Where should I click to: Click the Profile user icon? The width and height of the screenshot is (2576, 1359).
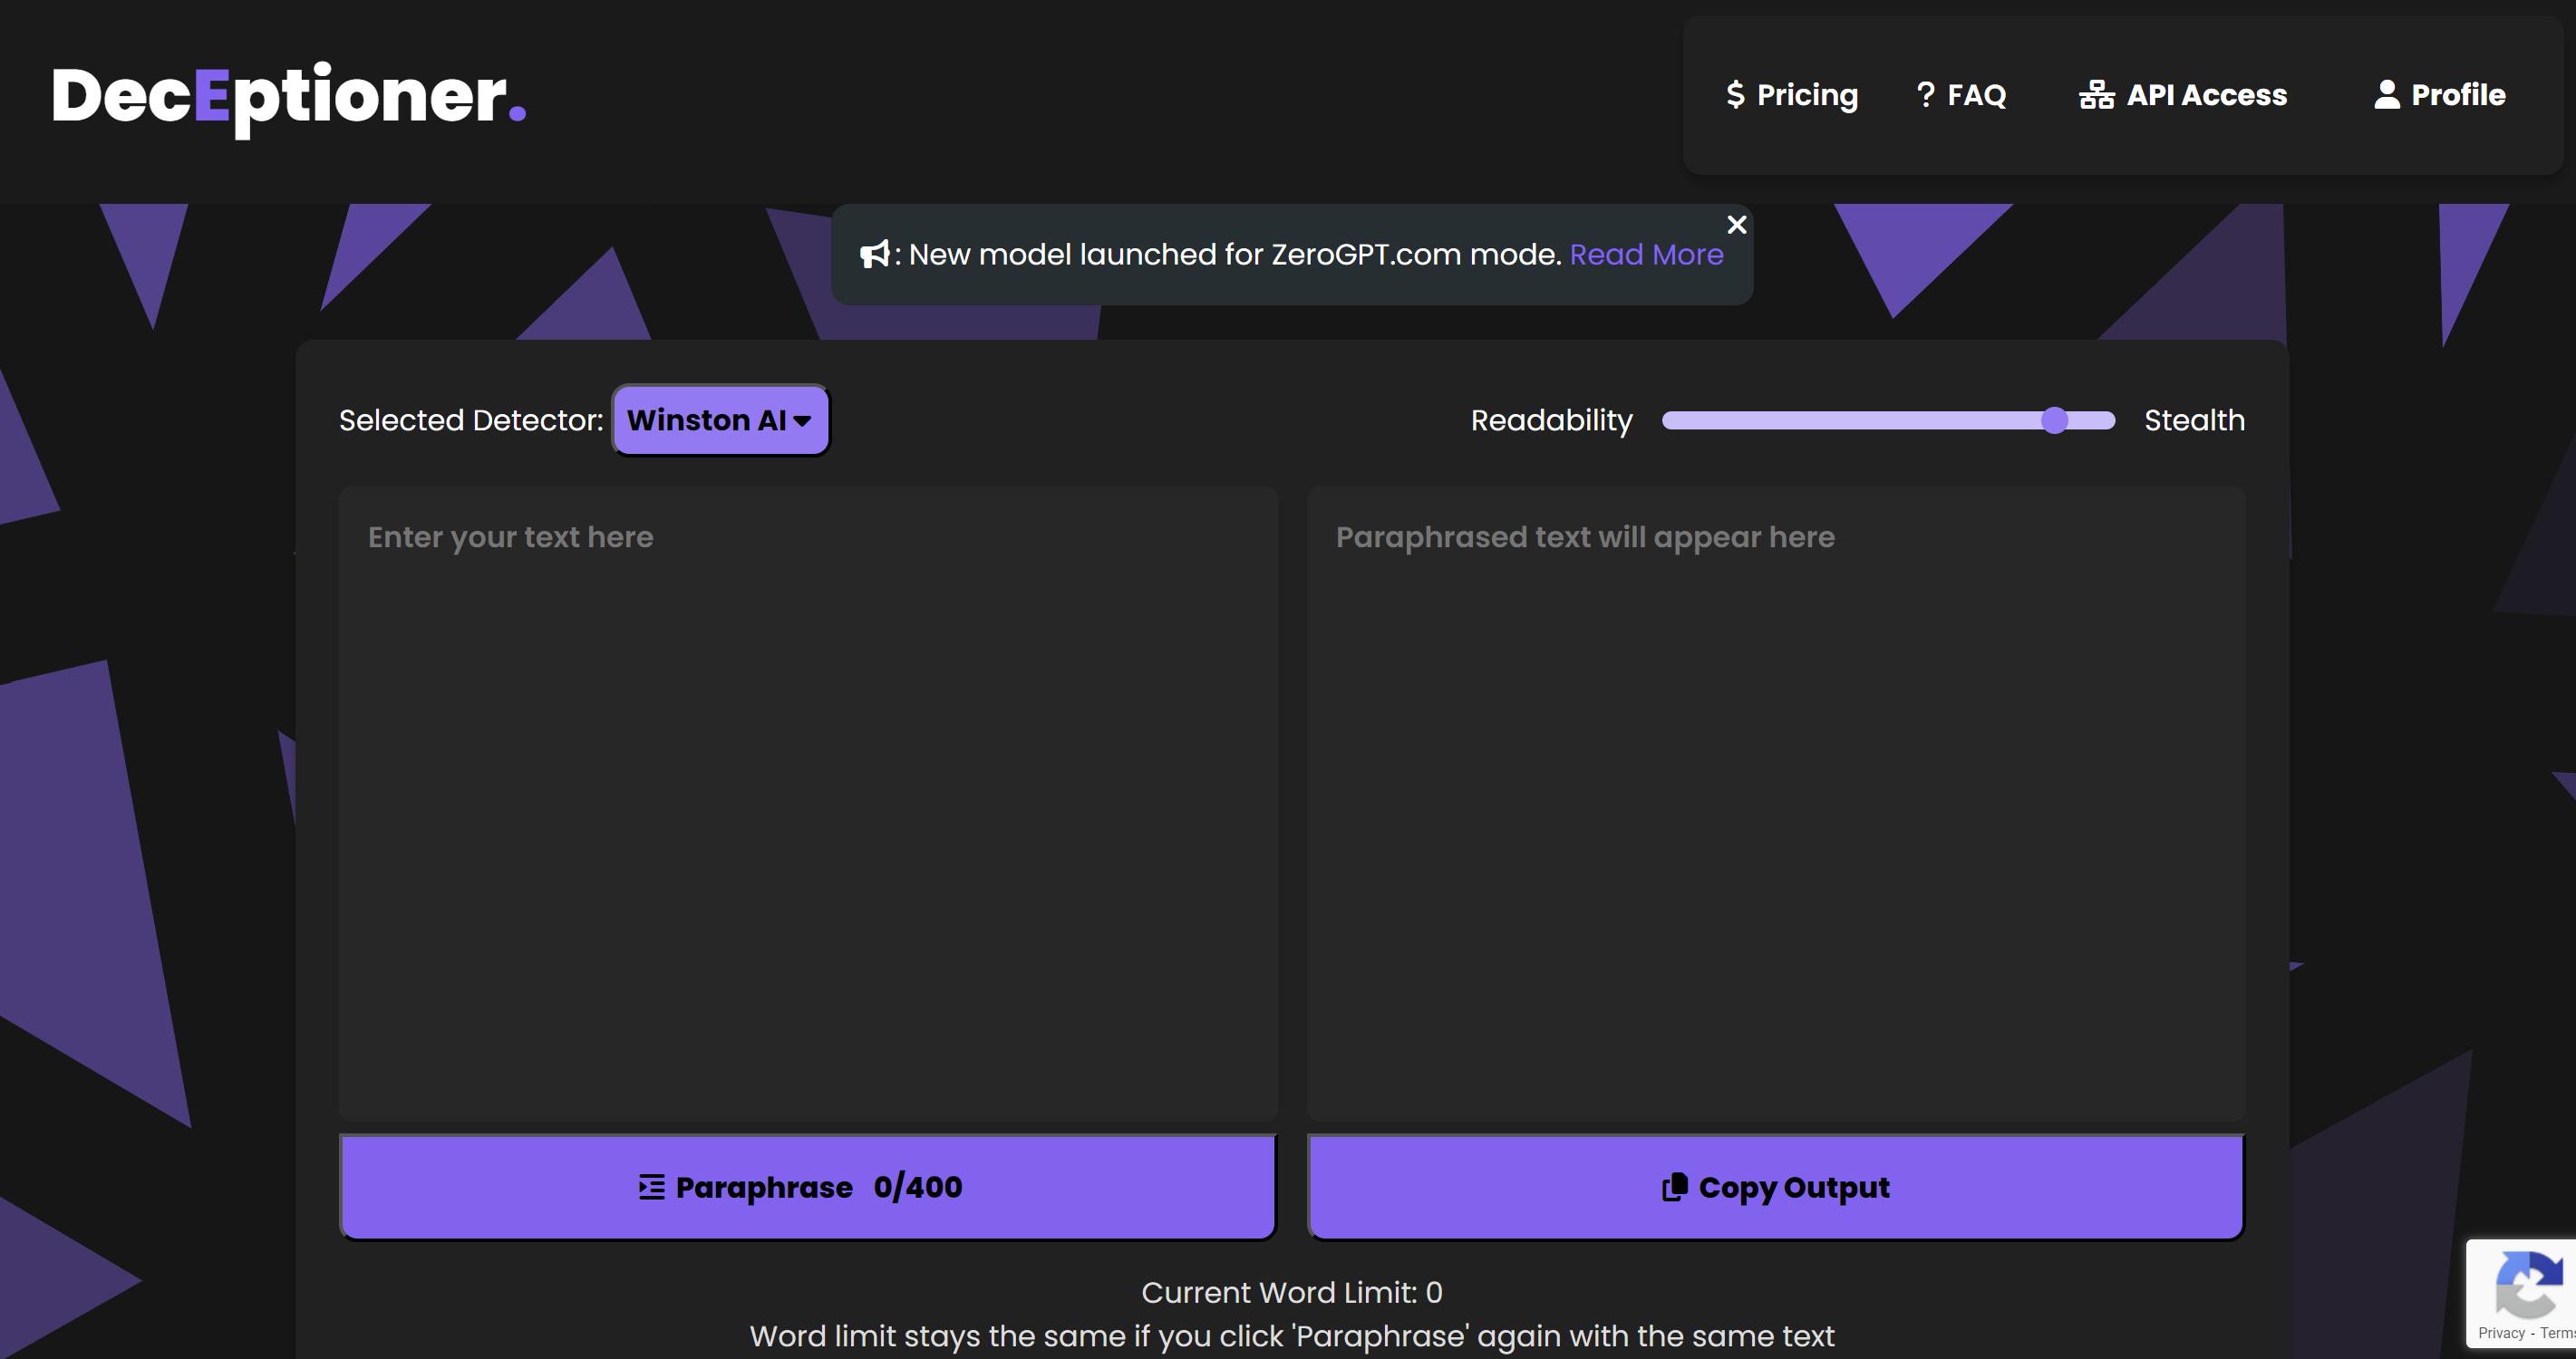point(2387,95)
